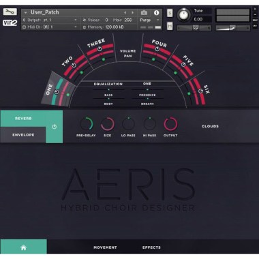Screen dimensions: 259x259
Task: Toggle power for layer TWO
Action: click(x=74, y=65)
